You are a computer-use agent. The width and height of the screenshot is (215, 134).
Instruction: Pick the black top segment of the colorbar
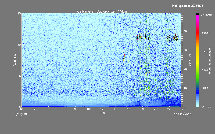click(197, 14)
